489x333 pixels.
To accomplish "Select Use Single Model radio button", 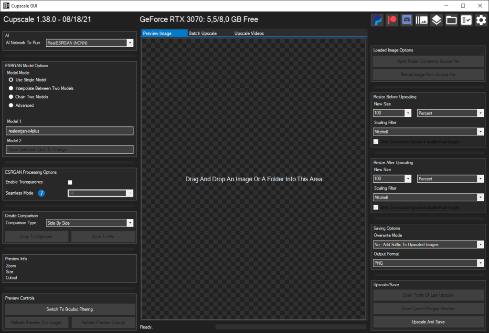I will 11,80.
